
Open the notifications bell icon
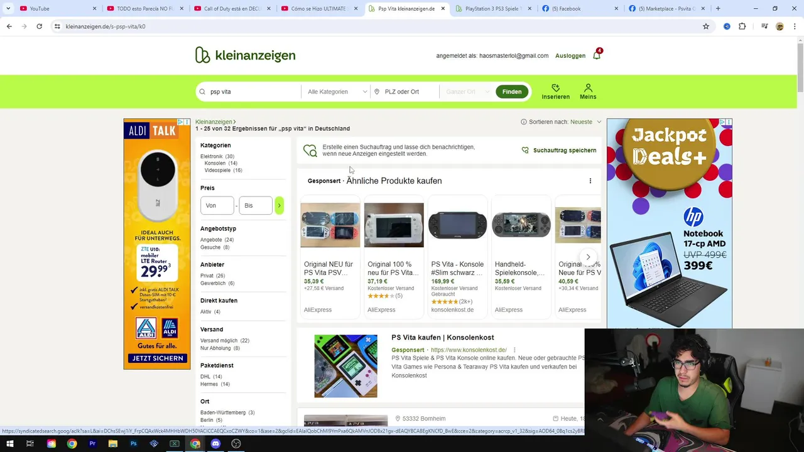point(597,55)
